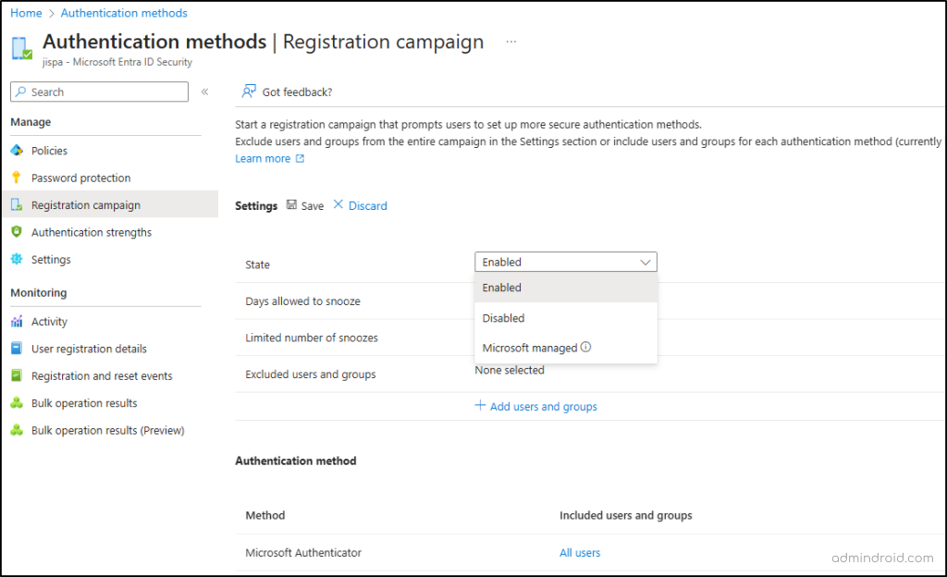The image size is (947, 577).
Task: Open Settings under Manage
Action: click(50, 260)
